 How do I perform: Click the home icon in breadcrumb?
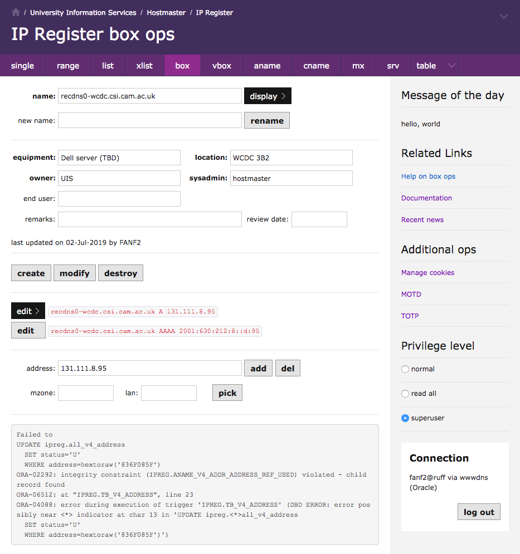click(x=16, y=12)
